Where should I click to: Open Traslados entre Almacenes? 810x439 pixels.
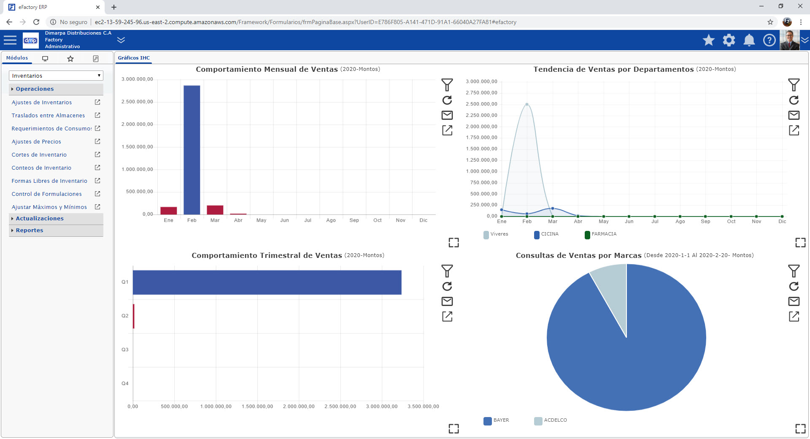point(48,115)
